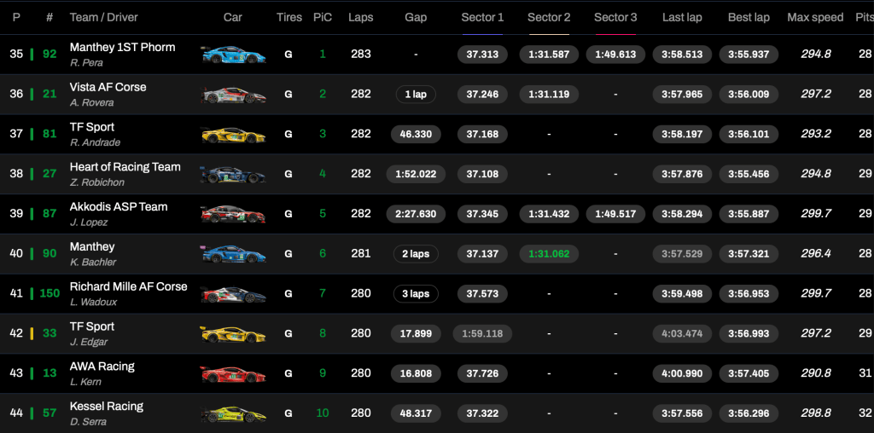Select the Richard Mille AF Corse car icon
The image size is (874, 433).
pyautogui.click(x=233, y=294)
